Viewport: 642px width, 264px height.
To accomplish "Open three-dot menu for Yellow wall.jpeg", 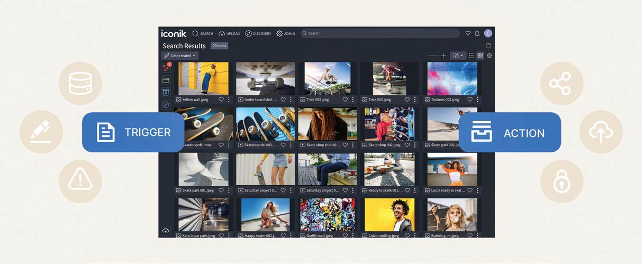I will (x=229, y=99).
